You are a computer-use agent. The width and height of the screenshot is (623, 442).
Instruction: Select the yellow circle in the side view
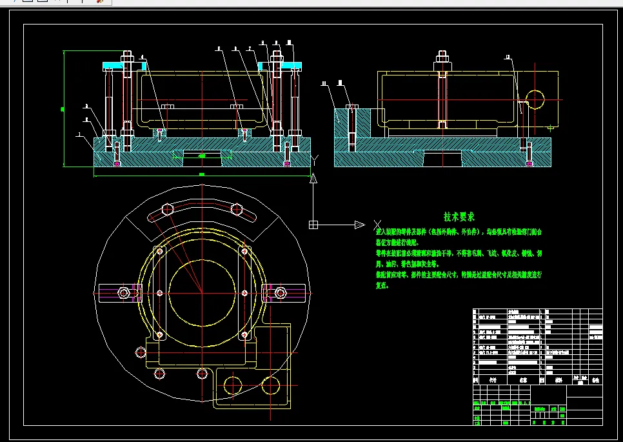coord(535,100)
